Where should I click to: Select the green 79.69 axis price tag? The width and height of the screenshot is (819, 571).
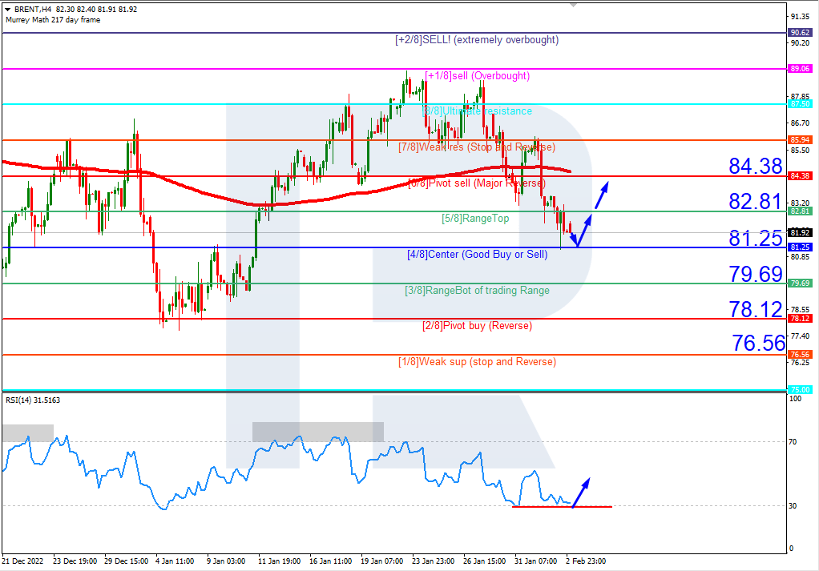(x=799, y=283)
